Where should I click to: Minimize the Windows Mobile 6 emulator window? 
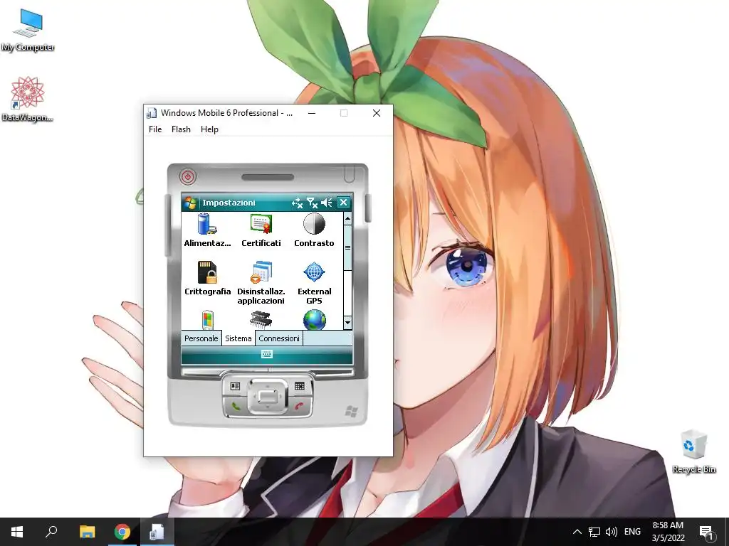pos(312,113)
